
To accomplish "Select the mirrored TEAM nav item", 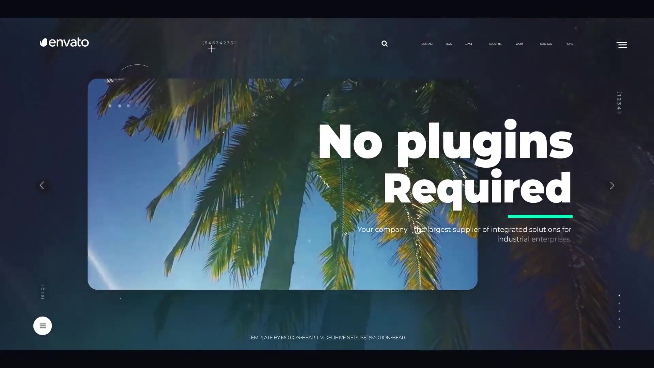I will coord(469,44).
